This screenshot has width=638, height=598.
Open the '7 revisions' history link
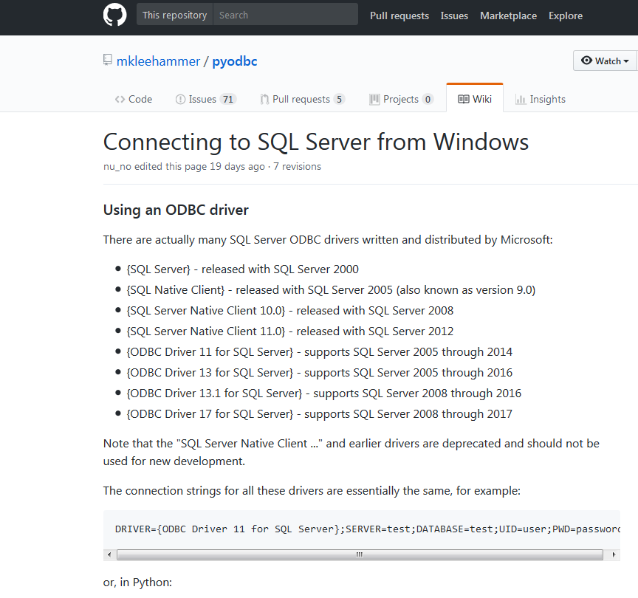297,167
